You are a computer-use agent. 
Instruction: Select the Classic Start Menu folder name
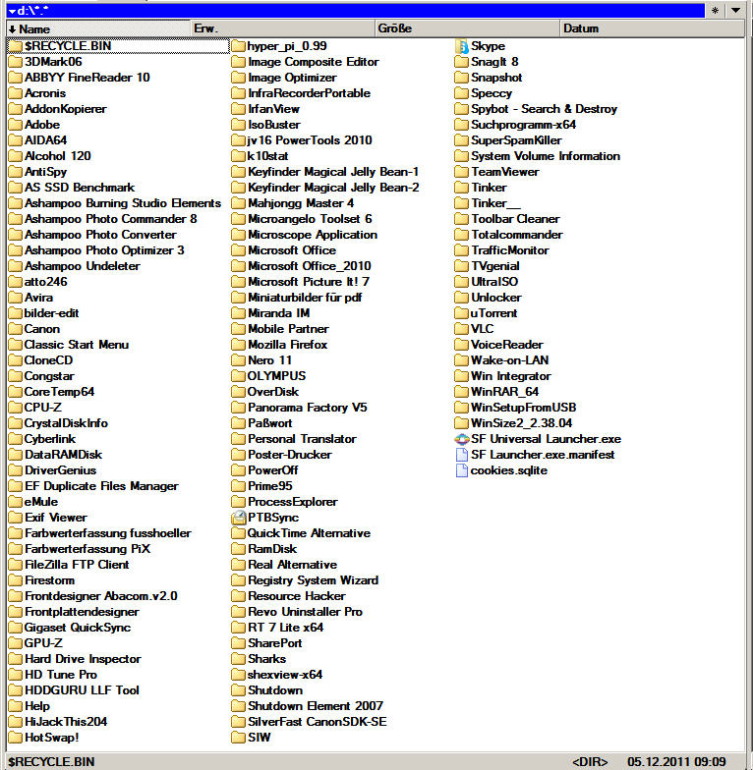pos(77,345)
